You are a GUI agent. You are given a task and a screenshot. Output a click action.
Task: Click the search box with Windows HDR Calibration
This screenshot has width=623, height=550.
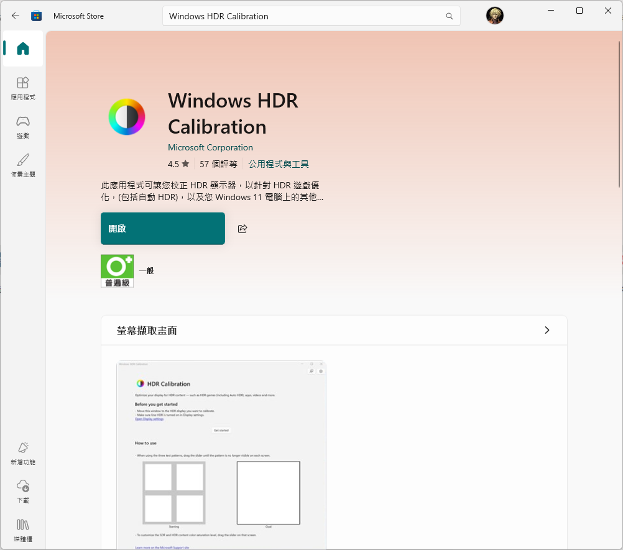coord(311,16)
